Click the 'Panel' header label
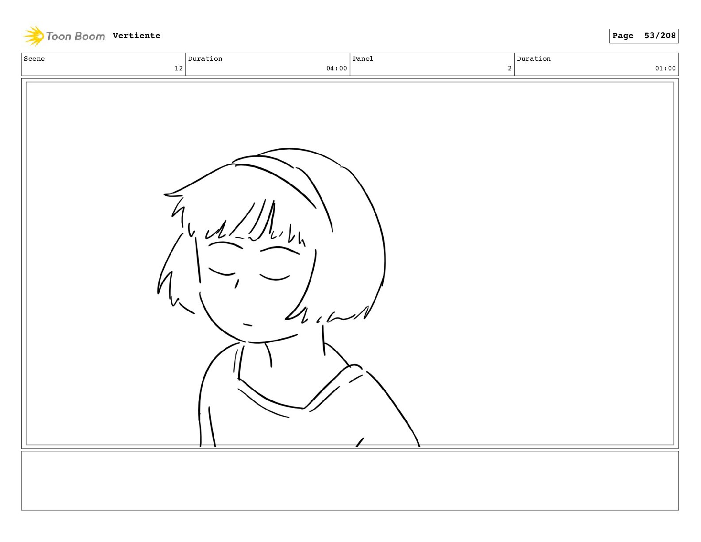701x542 pixels. pyautogui.click(x=363, y=58)
